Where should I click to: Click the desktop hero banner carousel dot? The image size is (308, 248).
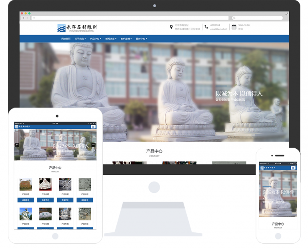154,139
